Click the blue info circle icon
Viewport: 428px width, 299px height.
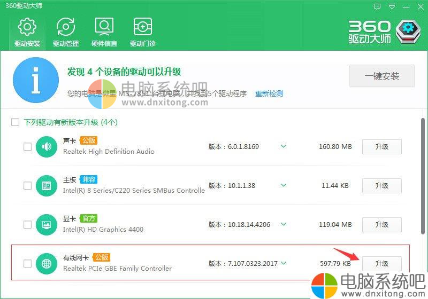pos(36,80)
